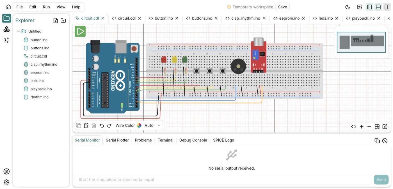The height and width of the screenshot is (189, 393).
Task: Open playback.ino in Explorer
Action: [x=41, y=89]
